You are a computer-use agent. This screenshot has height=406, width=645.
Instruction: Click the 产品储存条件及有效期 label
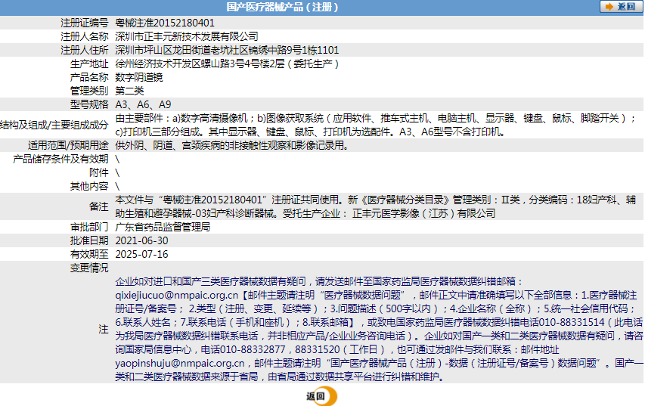(61, 159)
